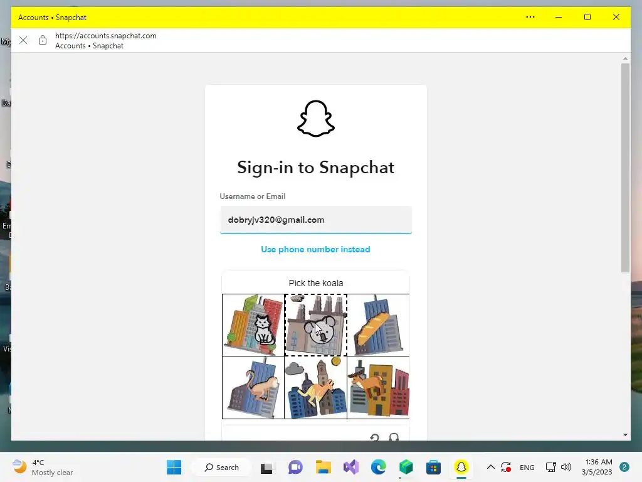
Task: Select the monkey image tile
Action: pos(253,387)
